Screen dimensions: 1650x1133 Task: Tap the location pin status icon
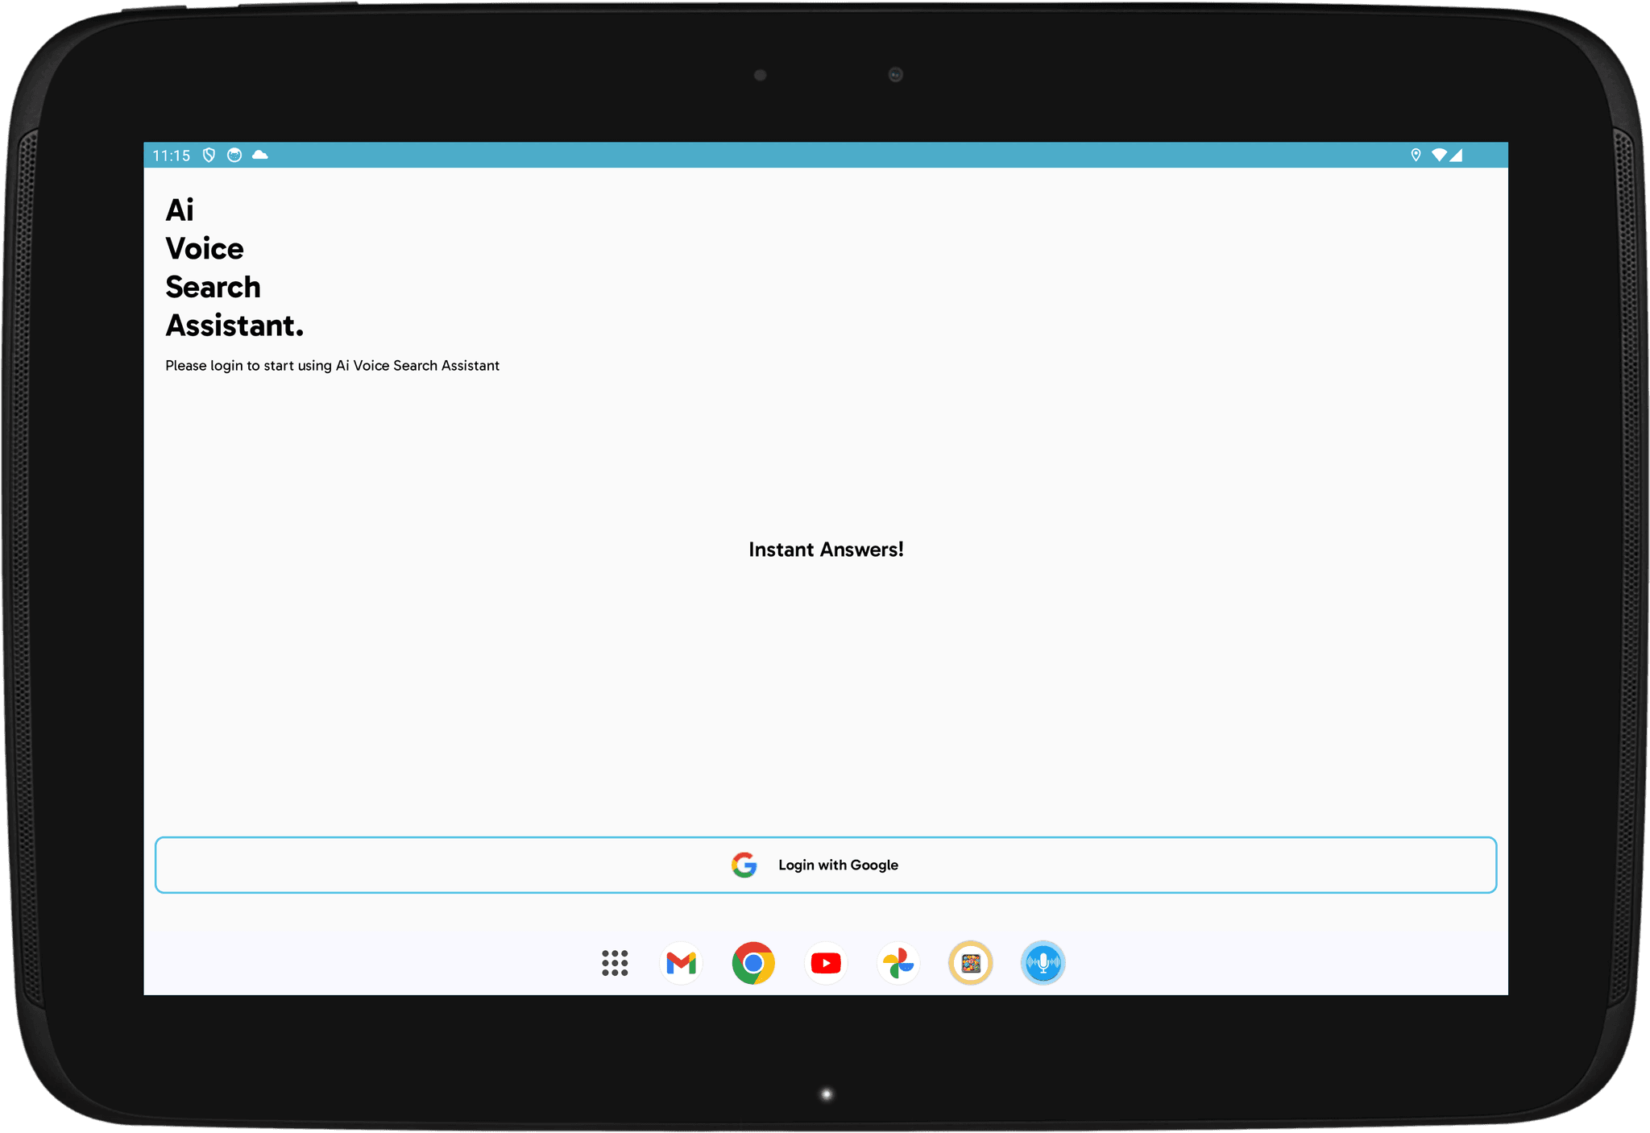click(x=1416, y=155)
